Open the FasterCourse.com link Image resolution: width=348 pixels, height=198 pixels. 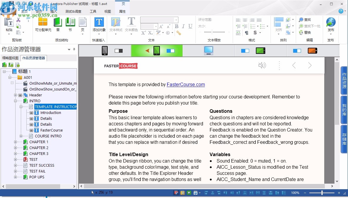[x=186, y=85]
